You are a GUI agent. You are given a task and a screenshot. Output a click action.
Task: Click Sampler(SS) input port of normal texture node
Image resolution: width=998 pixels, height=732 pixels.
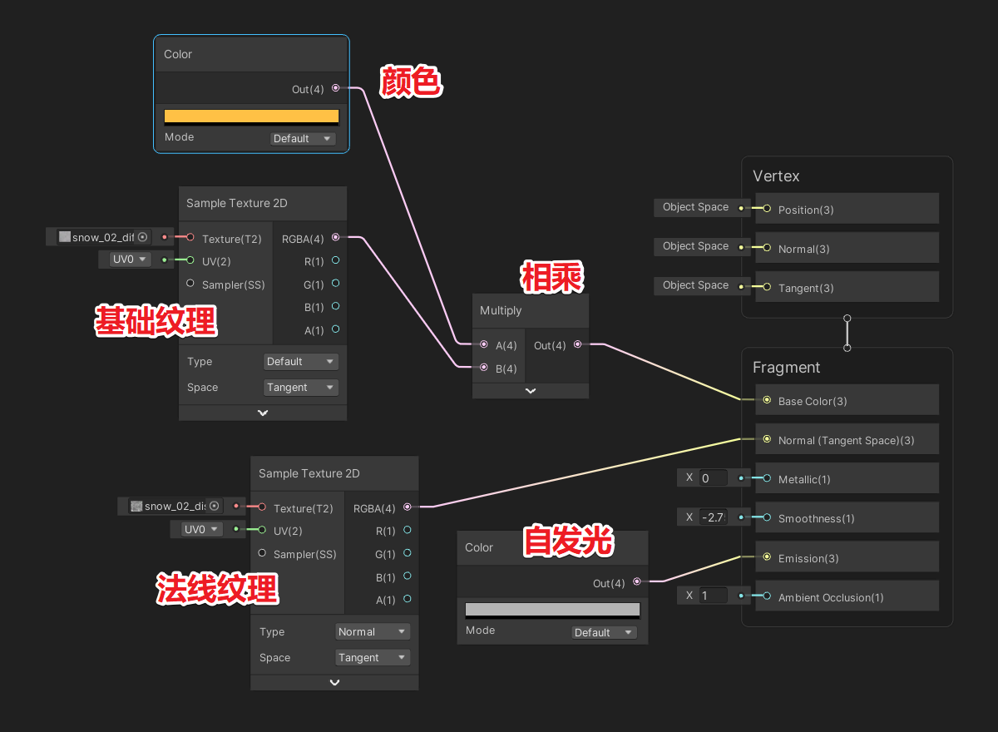tap(262, 553)
